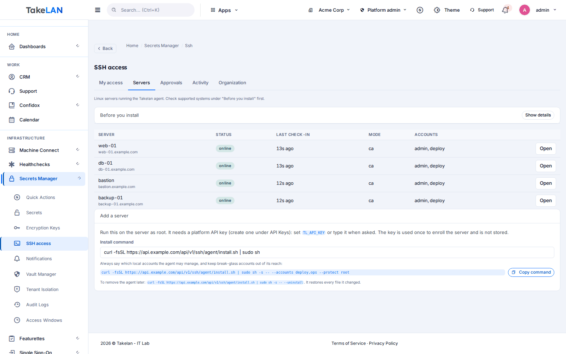Click the admin avatar circle
The height and width of the screenshot is (354, 566).
[525, 10]
